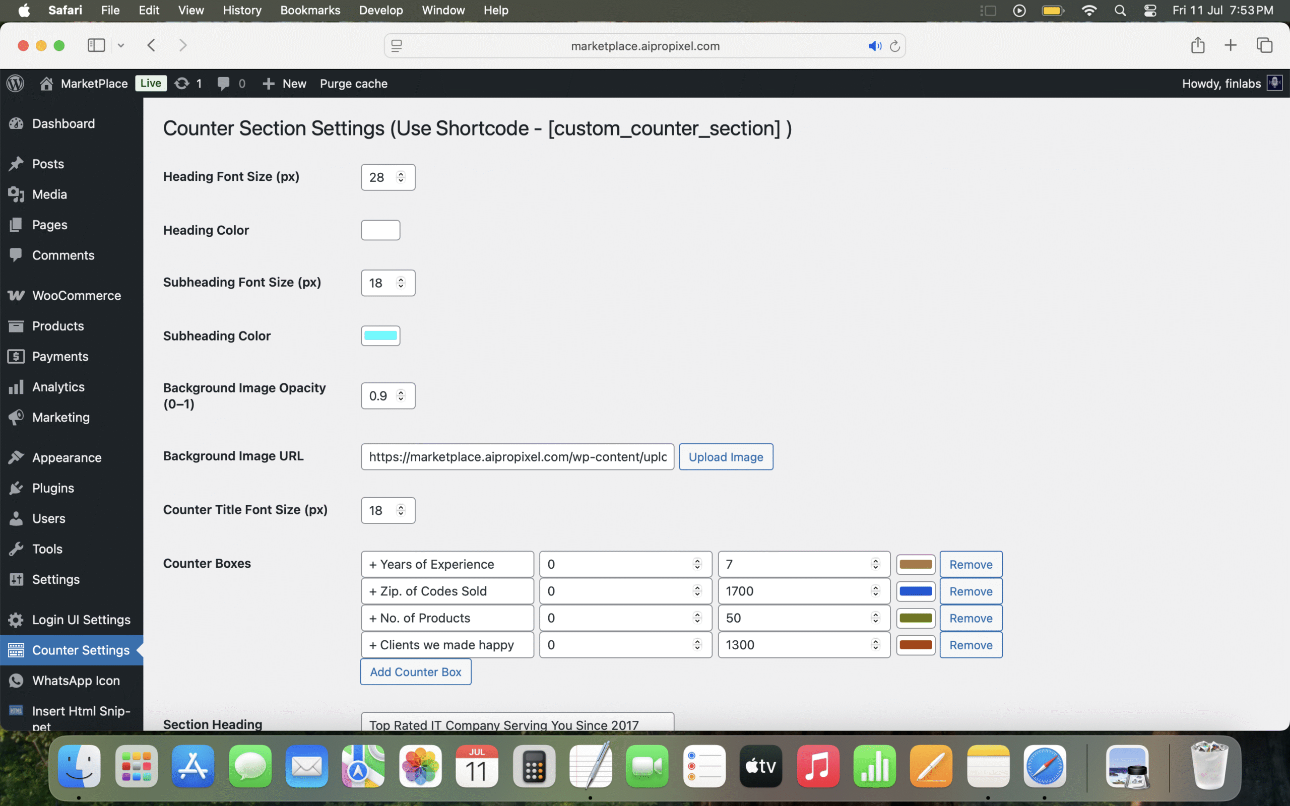The width and height of the screenshot is (1290, 806).
Task: Click the comments bubble icon in the admin bar
Action: (x=223, y=83)
